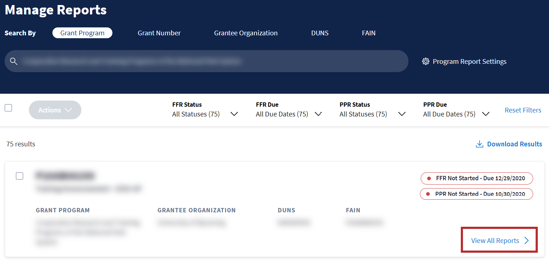Click the Reset Filters link

(x=523, y=110)
